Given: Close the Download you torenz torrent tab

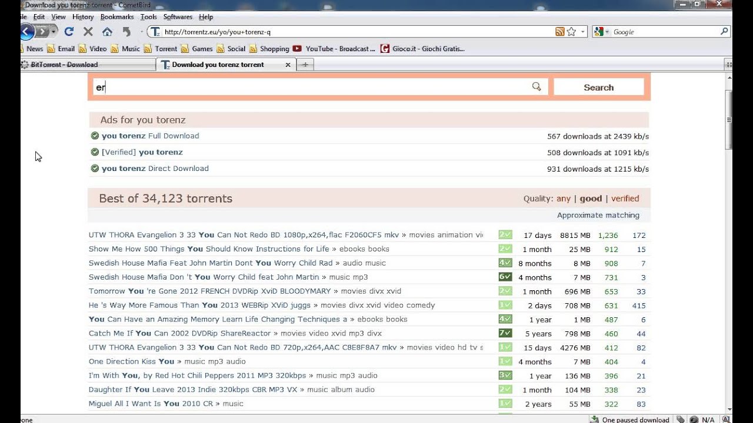Looking at the screenshot, I should coord(288,65).
